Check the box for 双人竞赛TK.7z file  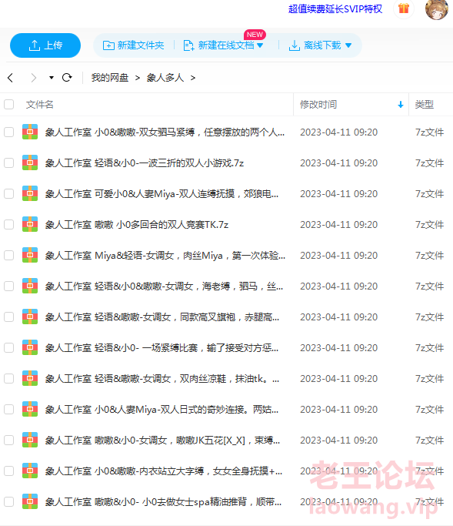pos(9,224)
